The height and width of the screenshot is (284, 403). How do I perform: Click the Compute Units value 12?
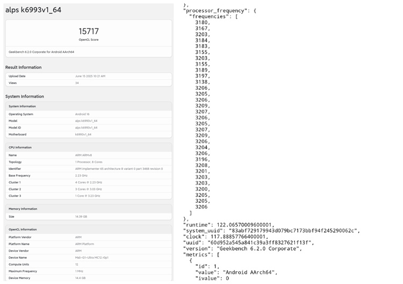(x=77, y=264)
